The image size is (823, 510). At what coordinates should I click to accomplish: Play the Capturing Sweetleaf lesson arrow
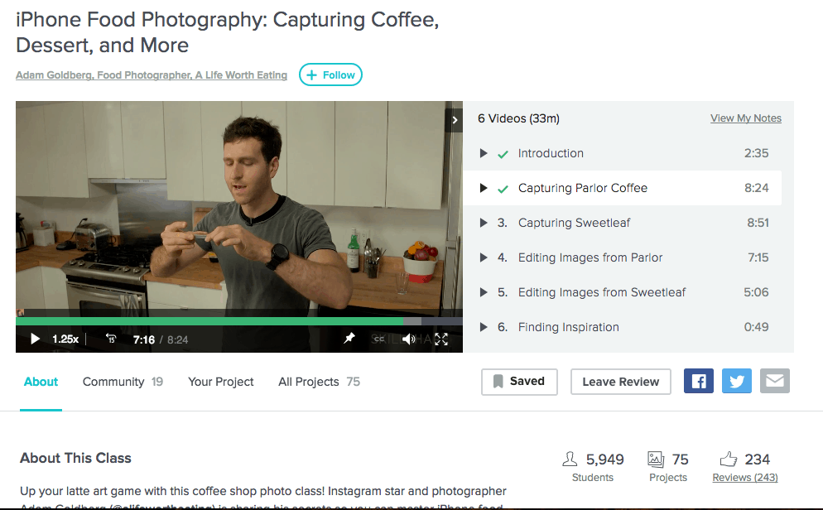tap(484, 223)
